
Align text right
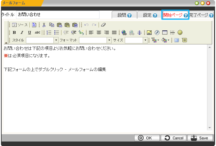(x=107, y=33)
